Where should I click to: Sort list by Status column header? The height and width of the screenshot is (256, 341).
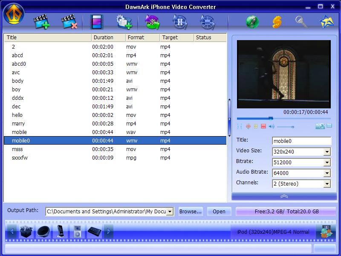tap(210, 38)
